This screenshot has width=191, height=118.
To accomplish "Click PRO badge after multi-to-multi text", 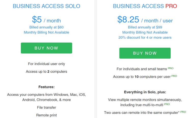I will tap(167, 104).
